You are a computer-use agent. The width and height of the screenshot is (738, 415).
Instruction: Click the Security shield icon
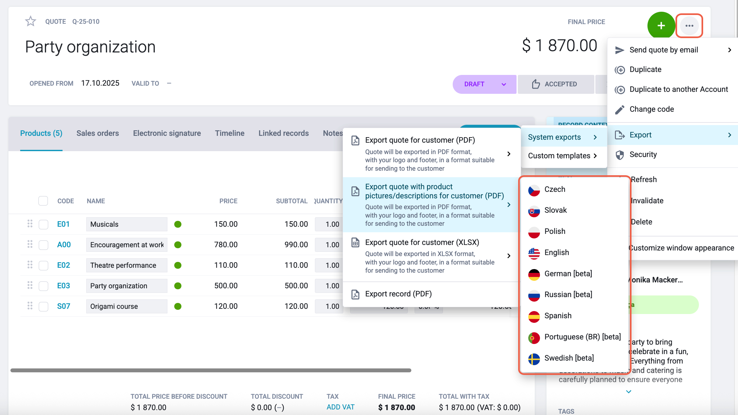tap(619, 155)
